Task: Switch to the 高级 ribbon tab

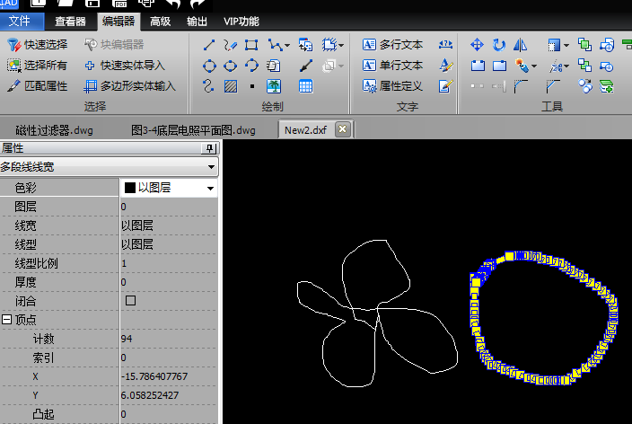Action: coord(160,22)
